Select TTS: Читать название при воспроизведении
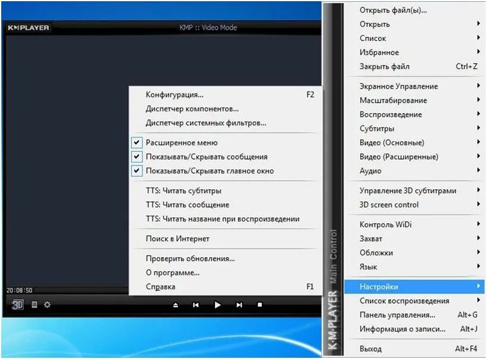 pyautogui.click(x=226, y=218)
